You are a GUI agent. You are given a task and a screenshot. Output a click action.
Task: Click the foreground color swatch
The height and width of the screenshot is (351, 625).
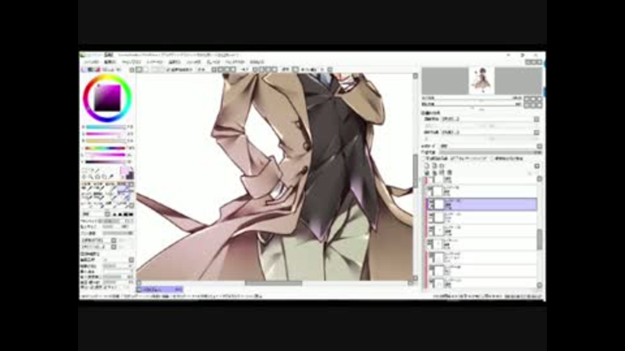(x=125, y=172)
